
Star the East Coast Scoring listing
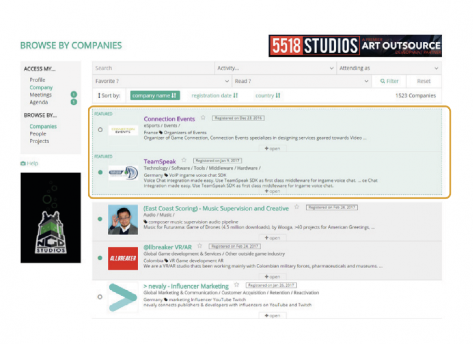coord(297,207)
